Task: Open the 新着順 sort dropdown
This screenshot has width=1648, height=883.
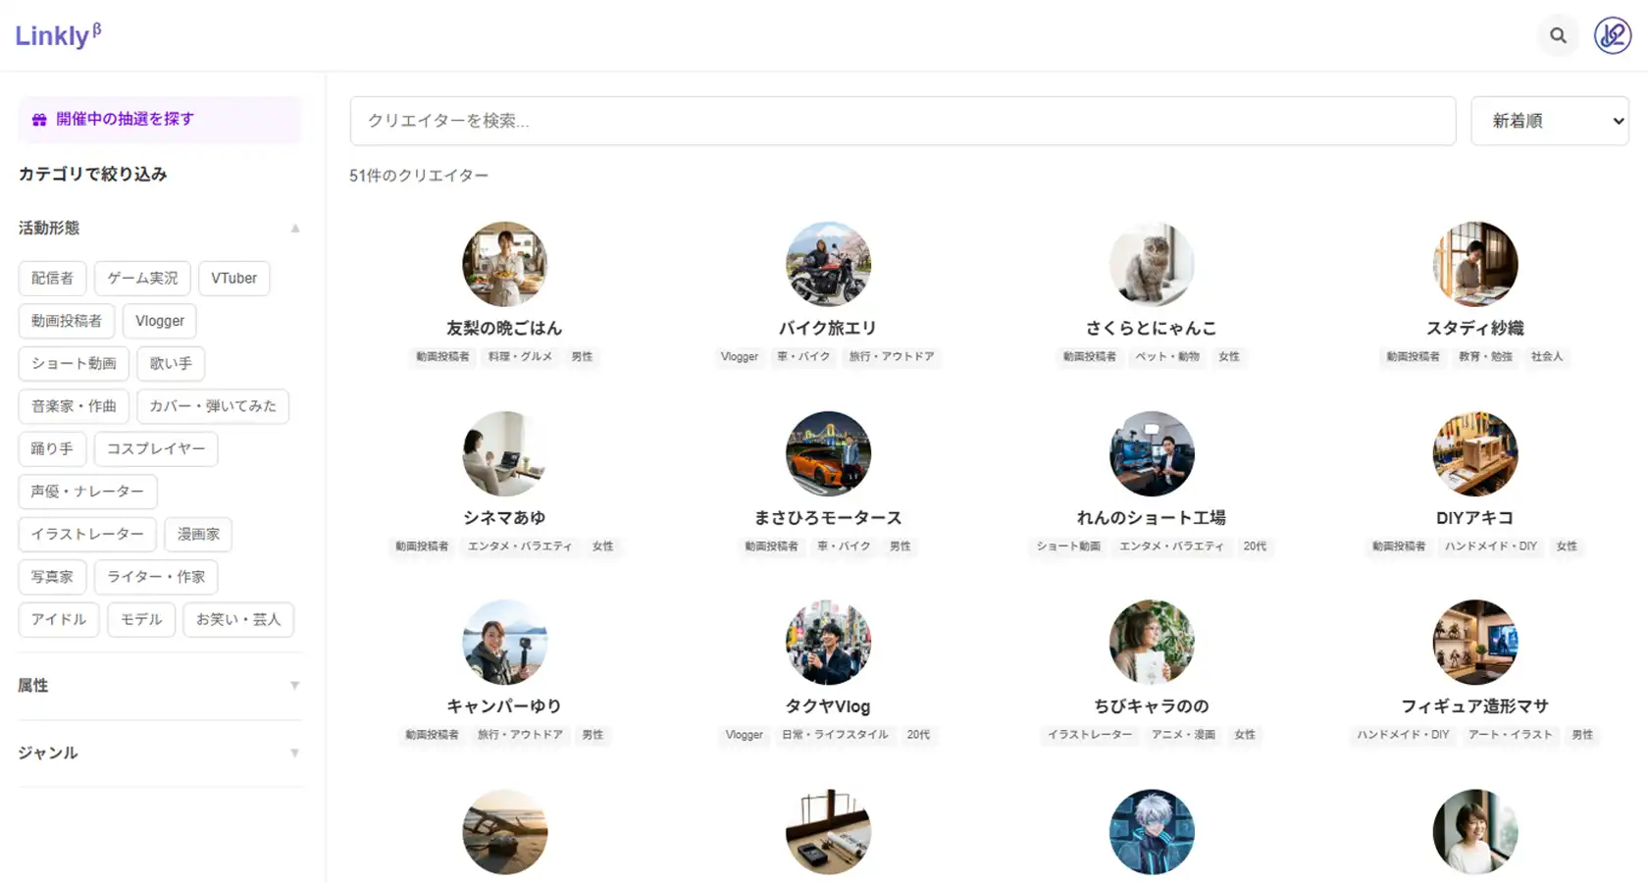Action: pyautogui.click(x=1550, y=121)
